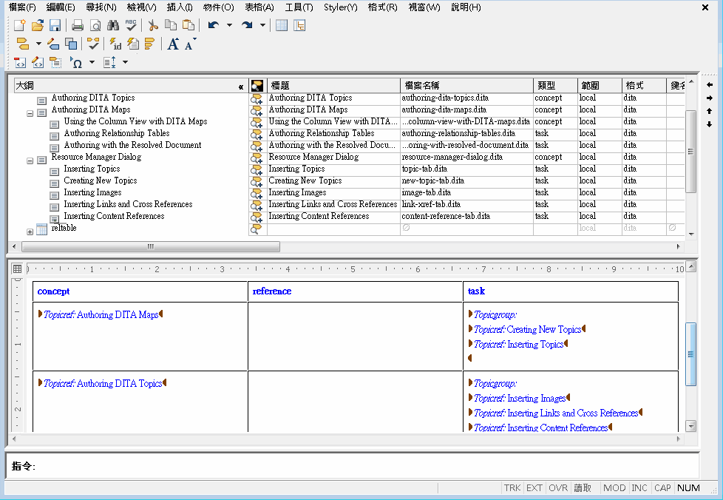Open the 說明(H) menu

click(466, 7)
